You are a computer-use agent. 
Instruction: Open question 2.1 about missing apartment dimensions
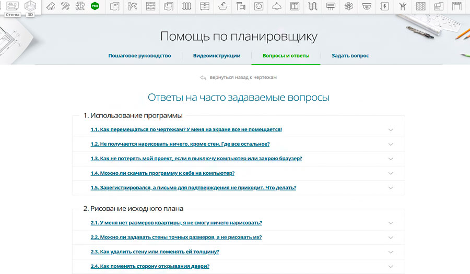coord(177,223)
